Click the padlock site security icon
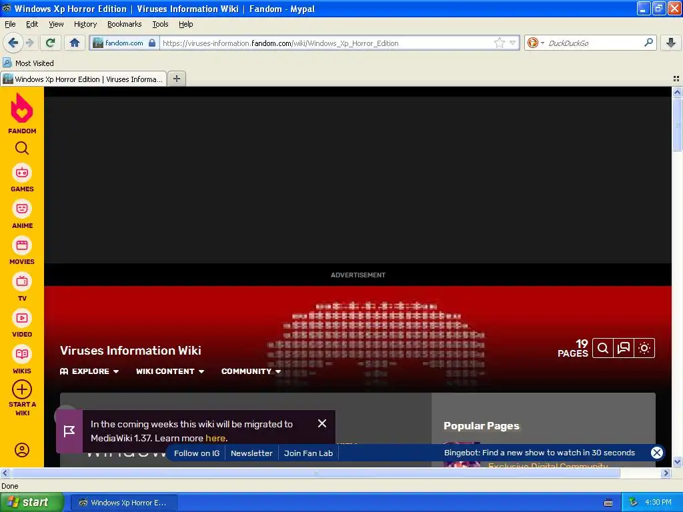The height and width of the screenshot is (512, 683). pos(152,43)
